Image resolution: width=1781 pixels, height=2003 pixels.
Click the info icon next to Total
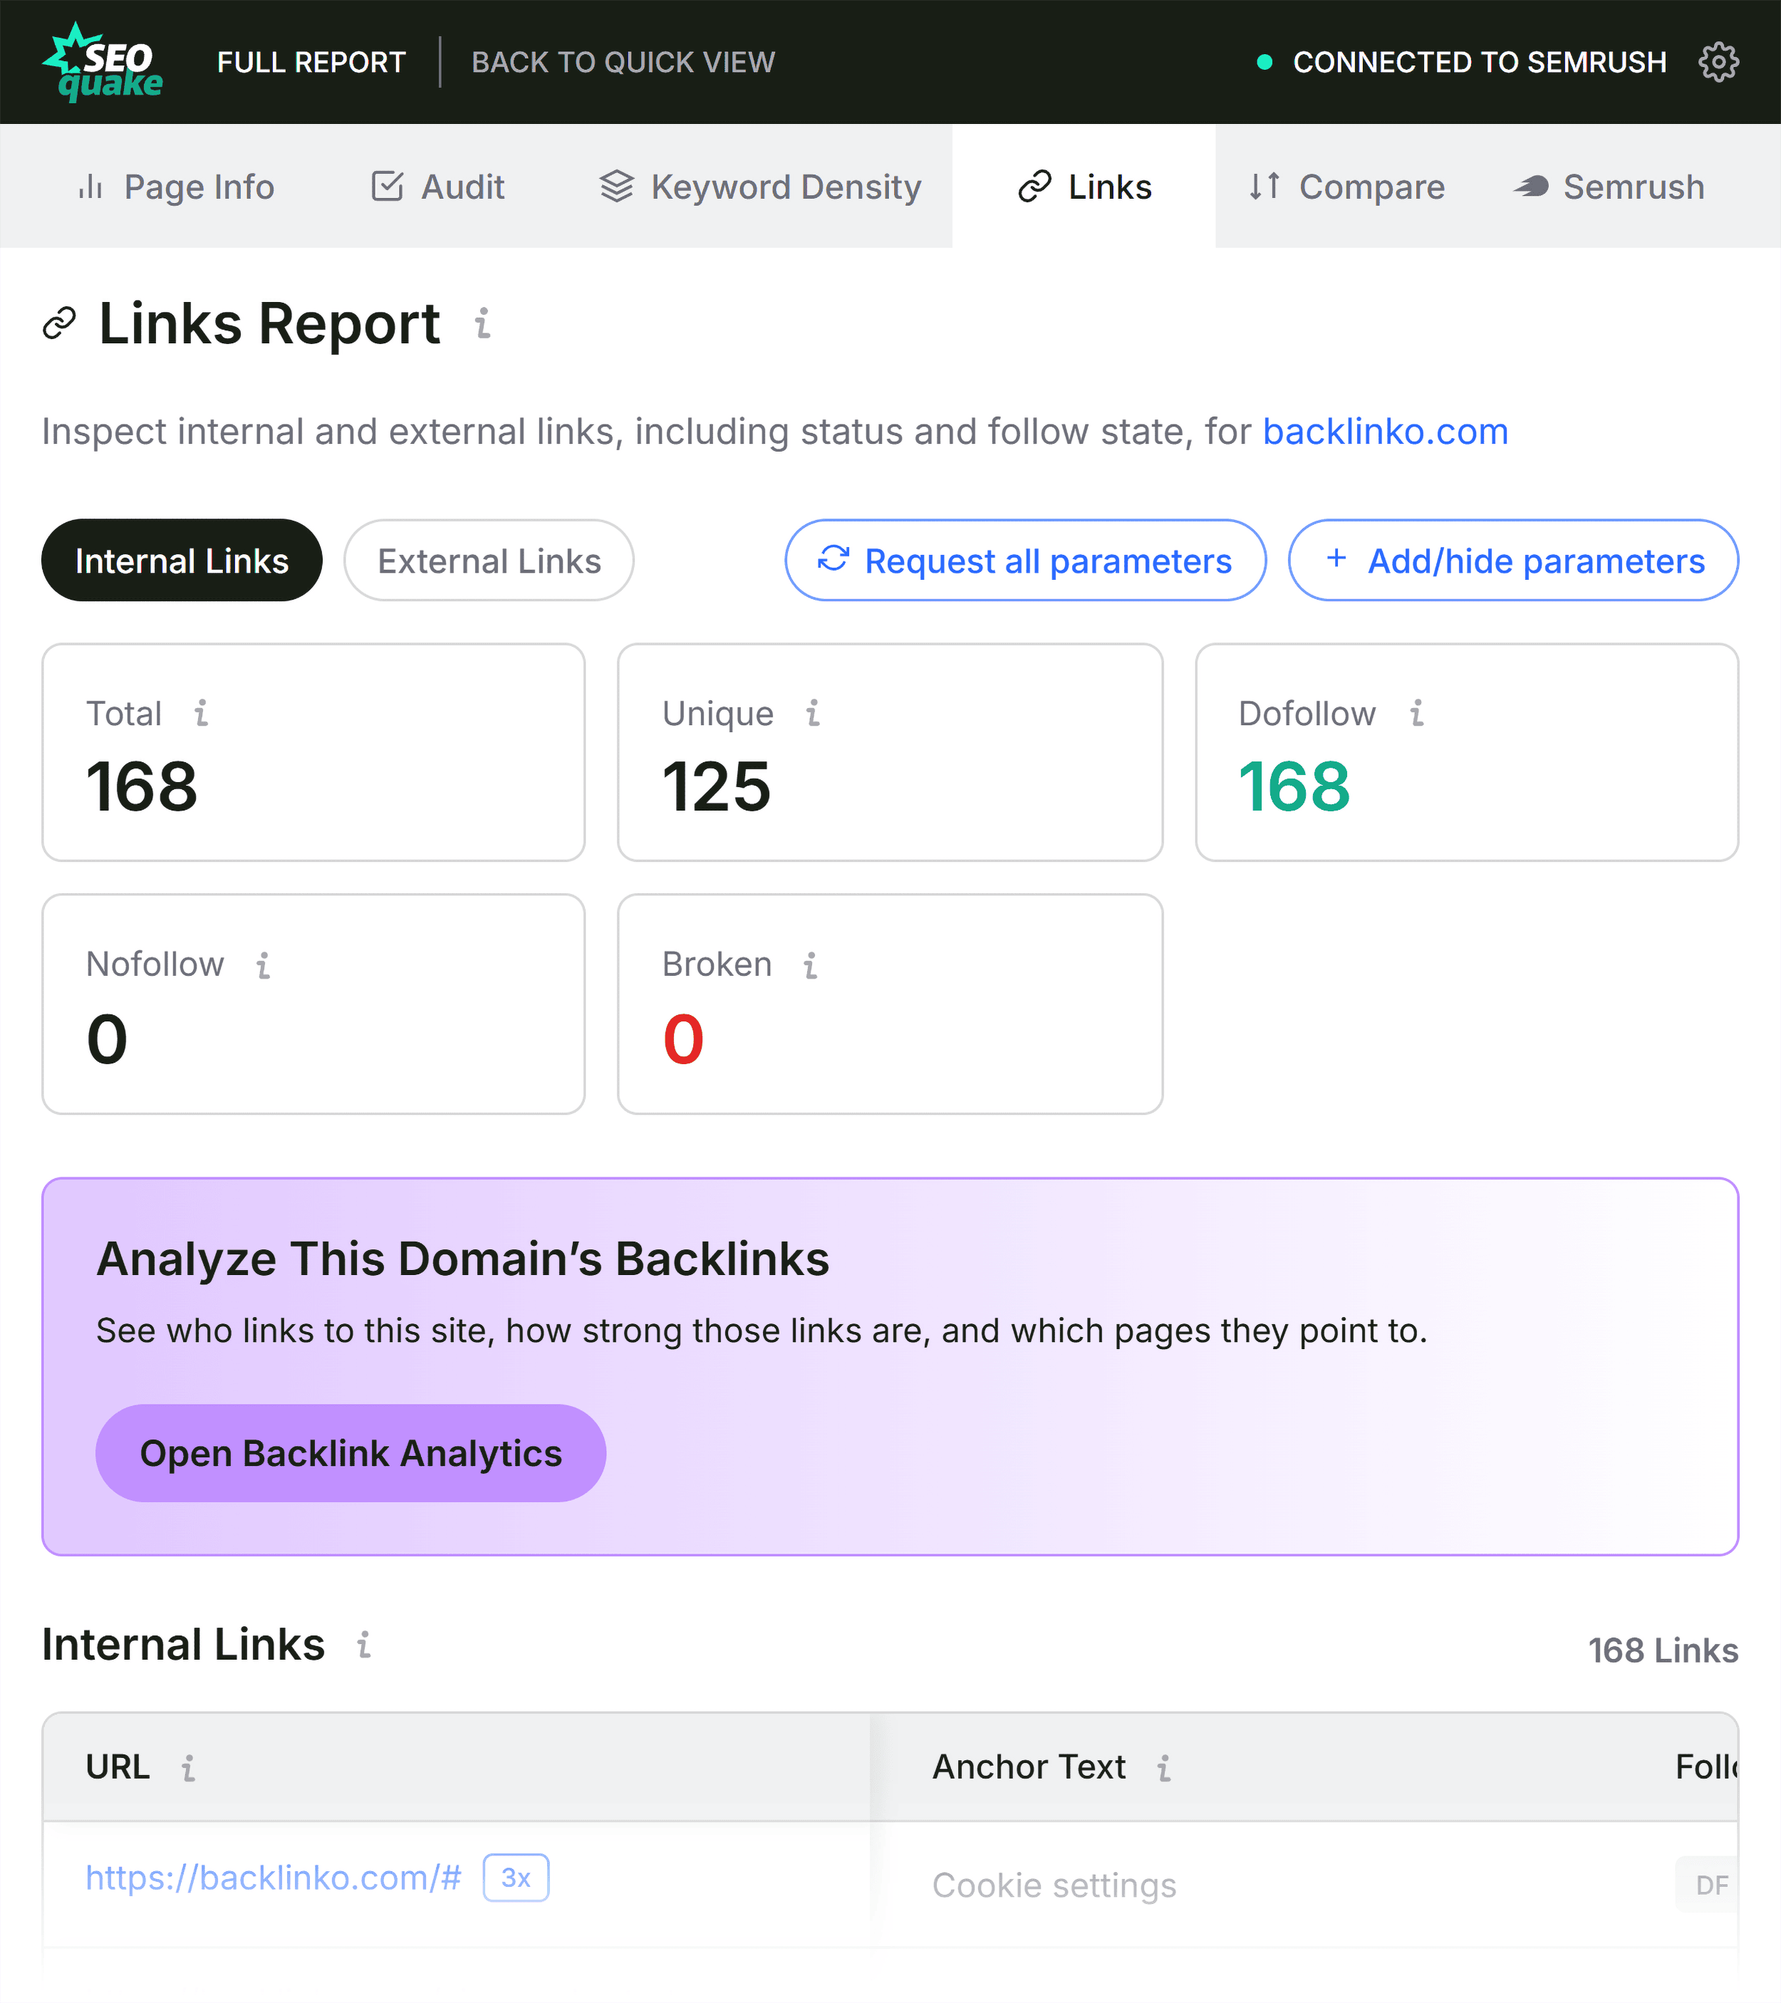point(201,712)
